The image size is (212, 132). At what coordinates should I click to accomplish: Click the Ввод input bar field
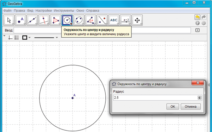[x=102, y=30]
